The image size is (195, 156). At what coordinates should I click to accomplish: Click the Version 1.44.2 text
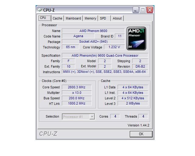point(138,125)
